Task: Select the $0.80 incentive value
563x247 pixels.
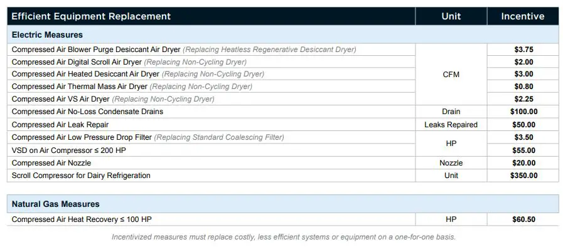Action: [524, 87]
